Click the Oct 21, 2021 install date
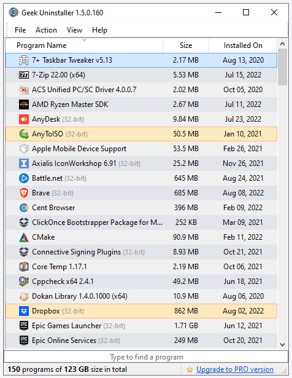 coord(243,252)
